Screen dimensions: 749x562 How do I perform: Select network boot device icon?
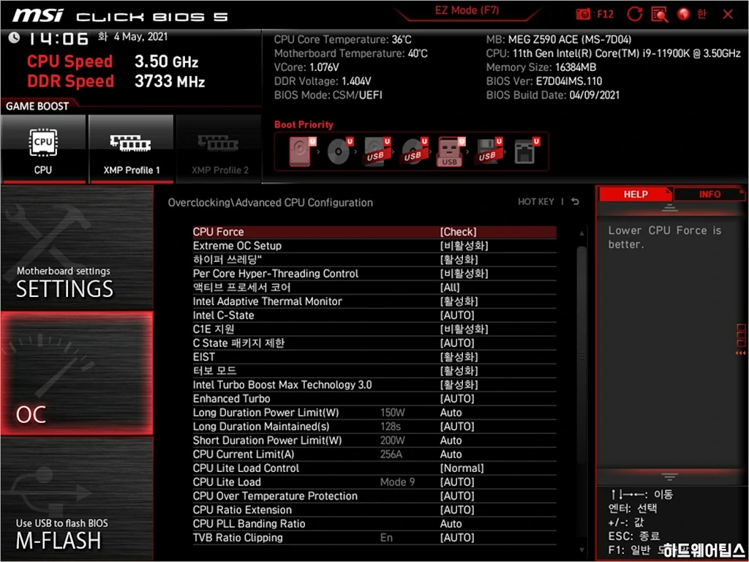tap(526, 151)
